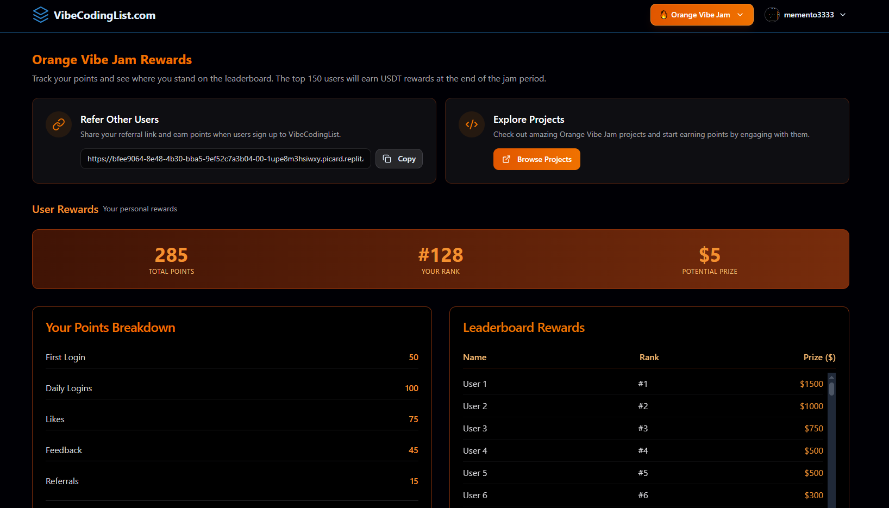
Task: Click the Referrals row in Your Points Breakdown
Action: click(x=232, y=481)
